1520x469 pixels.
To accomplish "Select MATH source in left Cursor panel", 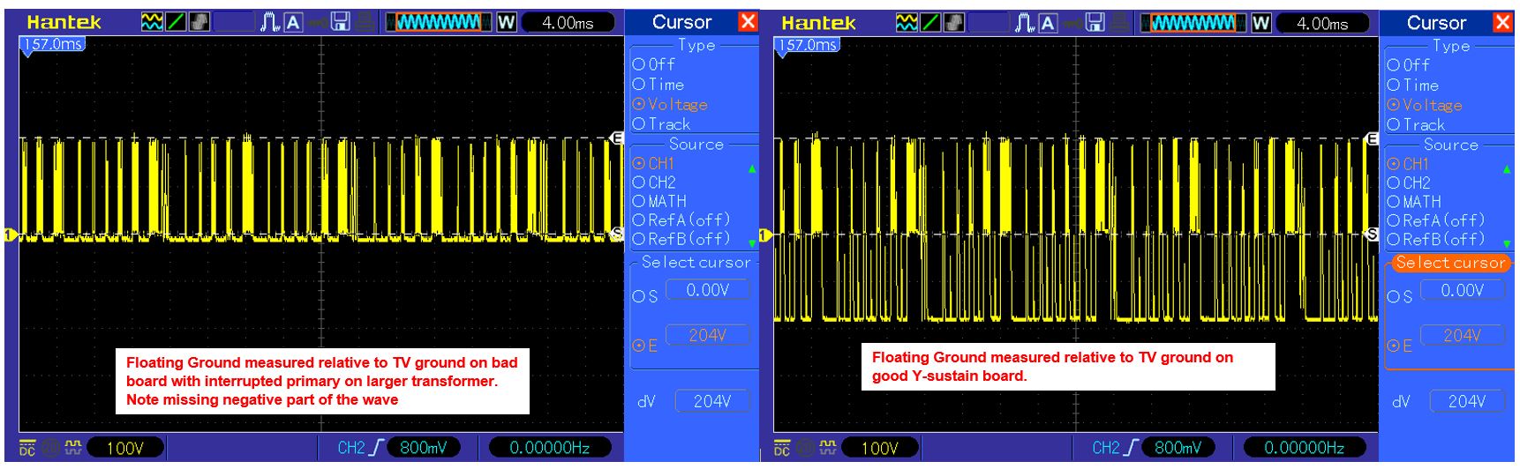I will pyautogui.click(x=658, y=201).
